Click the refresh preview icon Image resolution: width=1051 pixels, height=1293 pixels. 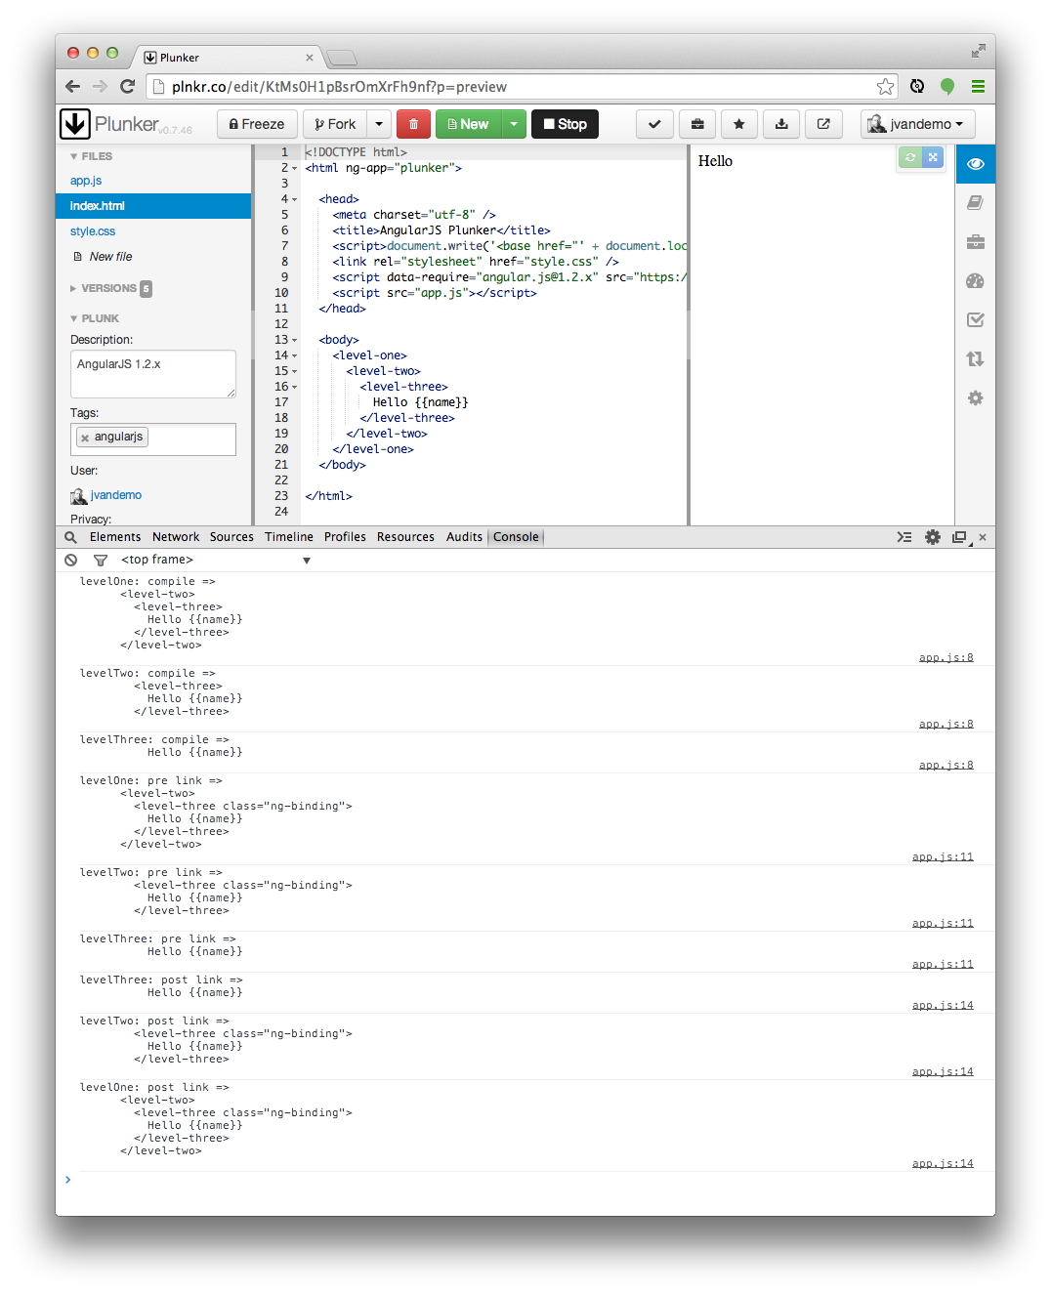tap(910, 157)
